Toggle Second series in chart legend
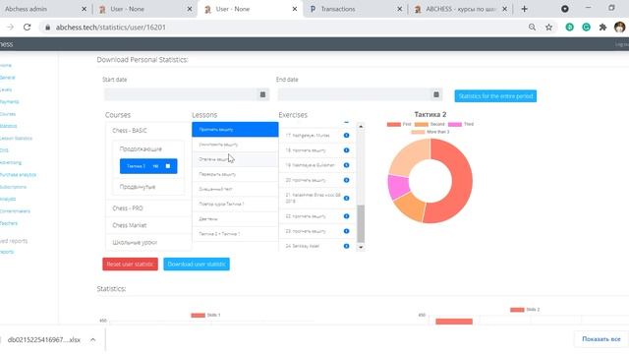 point(429,125)
